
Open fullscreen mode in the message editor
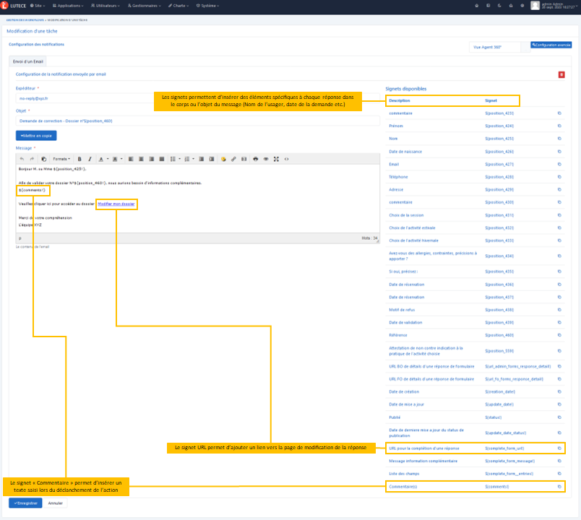[276, 159]
